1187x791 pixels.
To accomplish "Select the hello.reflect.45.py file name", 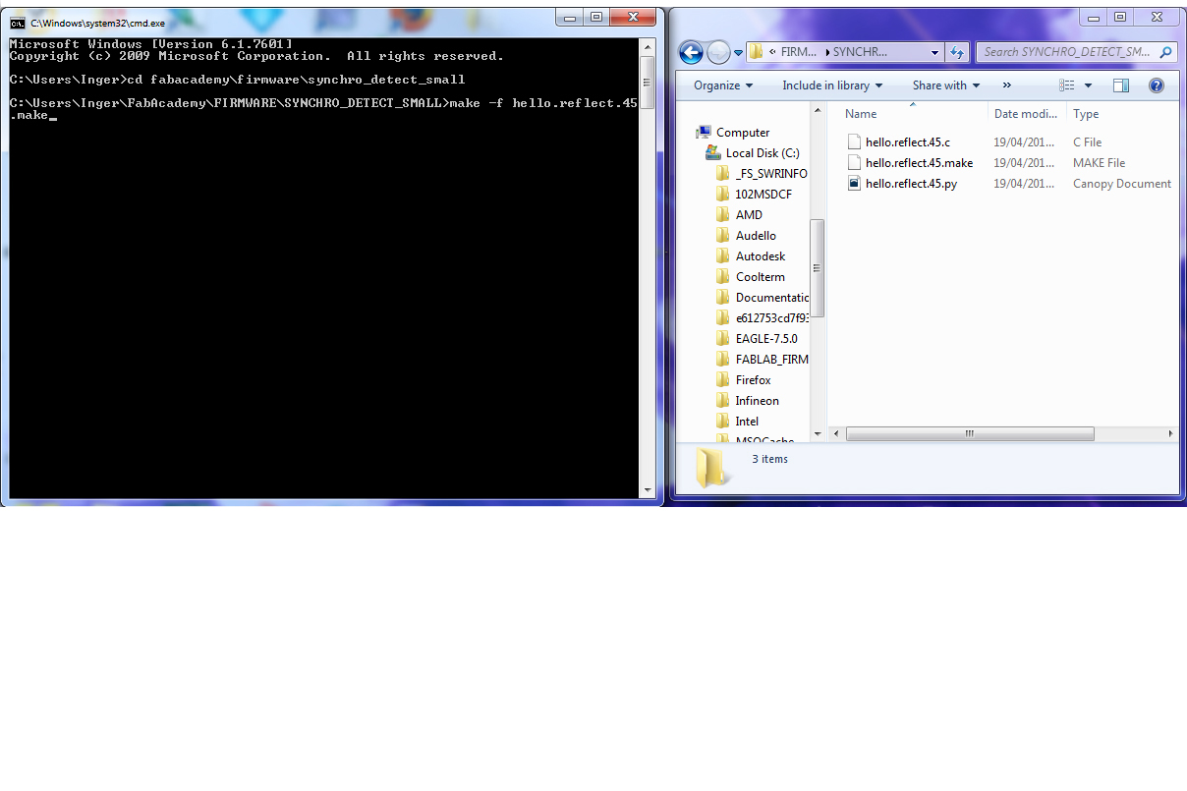I will [911, 184].
